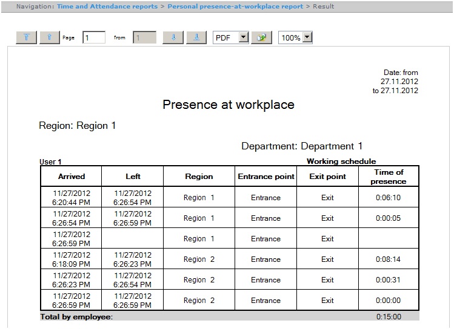The image size is (454, 329).
Task: Select arrived cell 6:20:44 PM
Action: click(x=72, y=198)
